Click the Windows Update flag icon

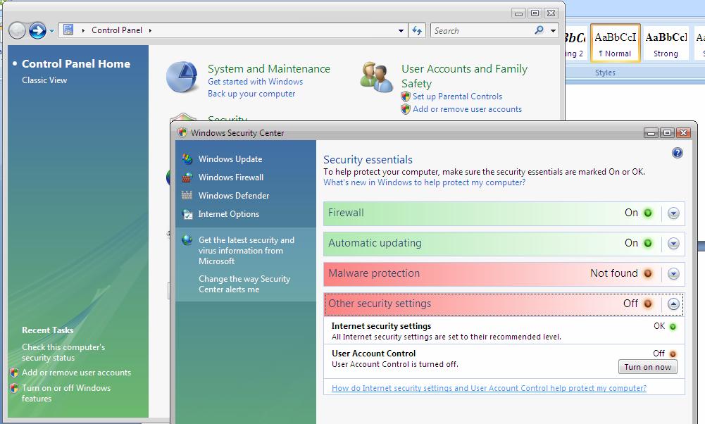187,158
